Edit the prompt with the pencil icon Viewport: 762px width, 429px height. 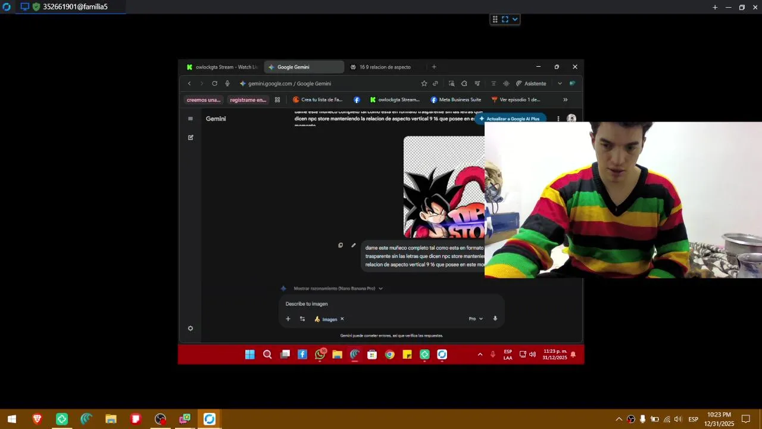point(353,245)
